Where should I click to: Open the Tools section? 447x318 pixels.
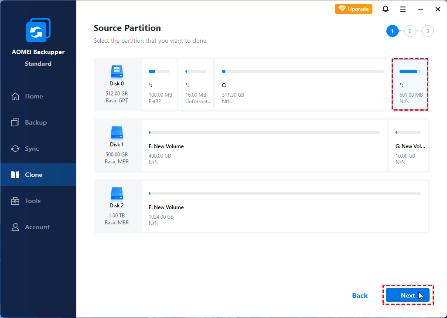coord(33,201)
